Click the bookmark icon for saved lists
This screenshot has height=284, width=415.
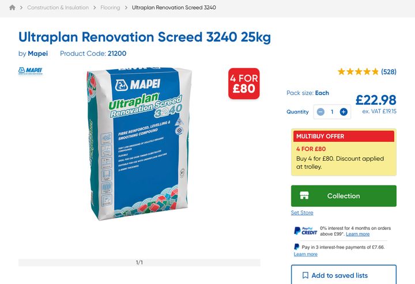[x=305, y=275]
